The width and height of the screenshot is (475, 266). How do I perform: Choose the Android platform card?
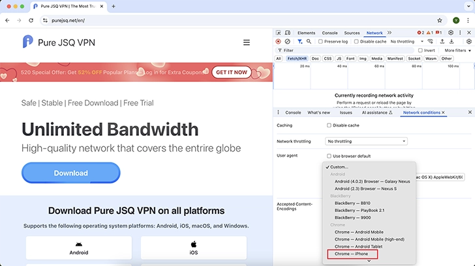coord(79,248)
